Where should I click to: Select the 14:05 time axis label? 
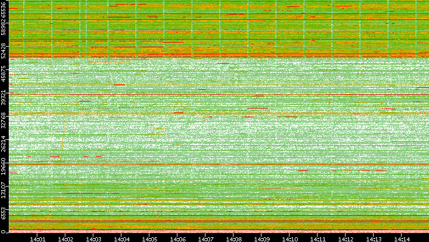pyautogui.click(x=149, y=239)
